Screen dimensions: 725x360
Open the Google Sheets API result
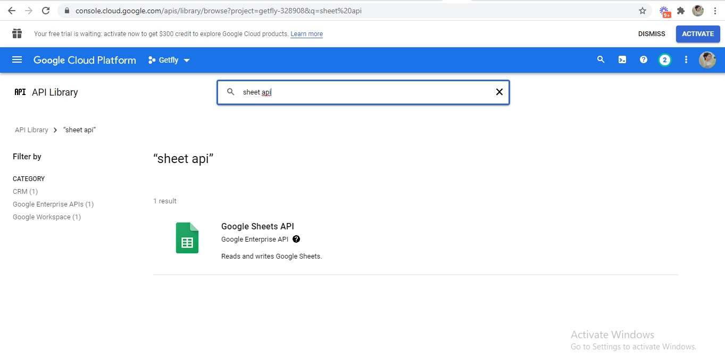tap(257, 226)
